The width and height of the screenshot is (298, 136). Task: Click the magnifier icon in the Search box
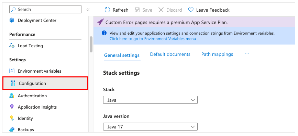coord(13,9)
